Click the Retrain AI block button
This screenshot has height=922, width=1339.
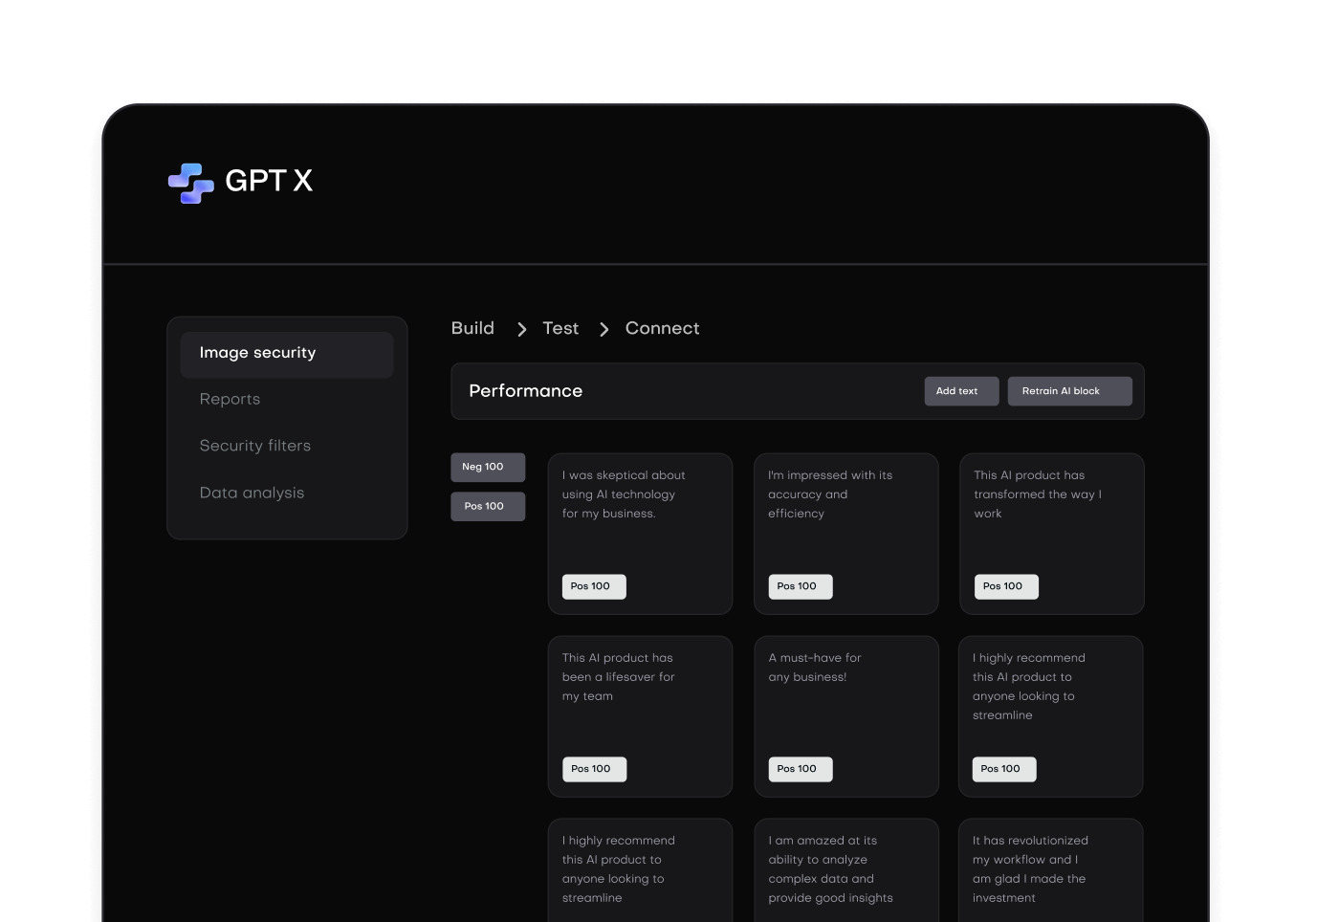(x=1069, y=391)
